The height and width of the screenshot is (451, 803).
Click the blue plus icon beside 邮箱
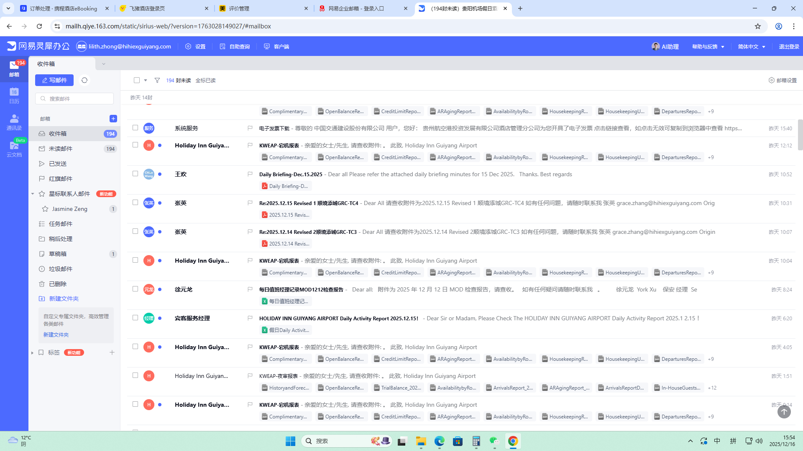coord(113,119)
